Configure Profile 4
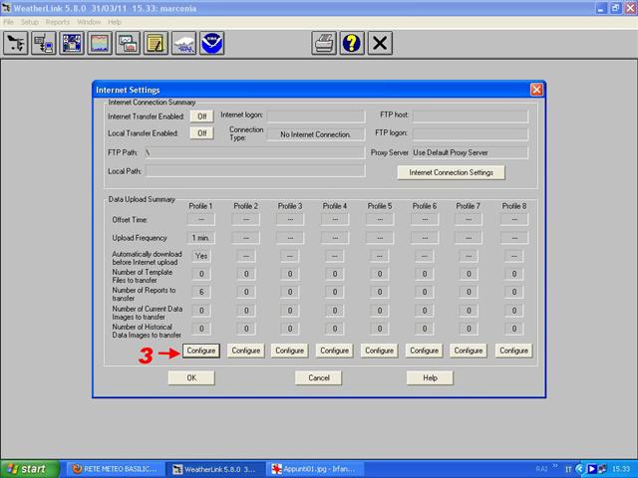The height and width of the screenshot is (478, 638). (x=335, y=351)
